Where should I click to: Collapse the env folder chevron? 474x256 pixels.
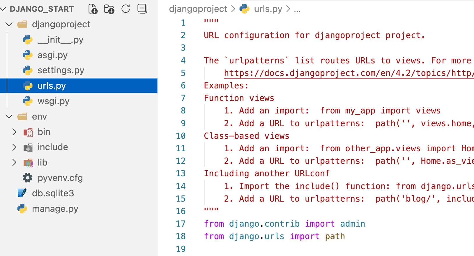pyautogui.click(x=9, y=117)
